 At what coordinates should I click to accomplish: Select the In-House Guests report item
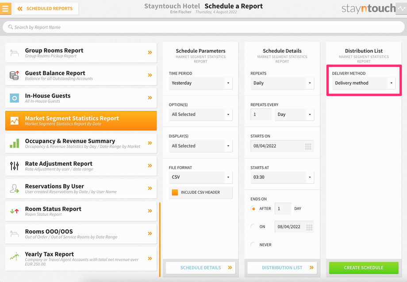81,98
